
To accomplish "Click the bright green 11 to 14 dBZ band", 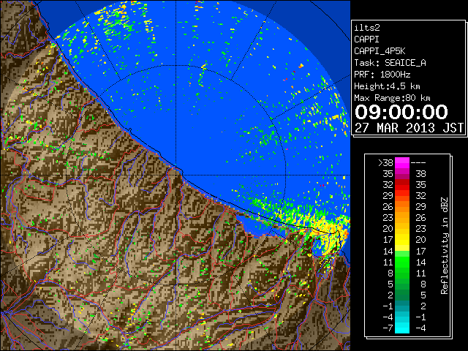I will point(402,262).
